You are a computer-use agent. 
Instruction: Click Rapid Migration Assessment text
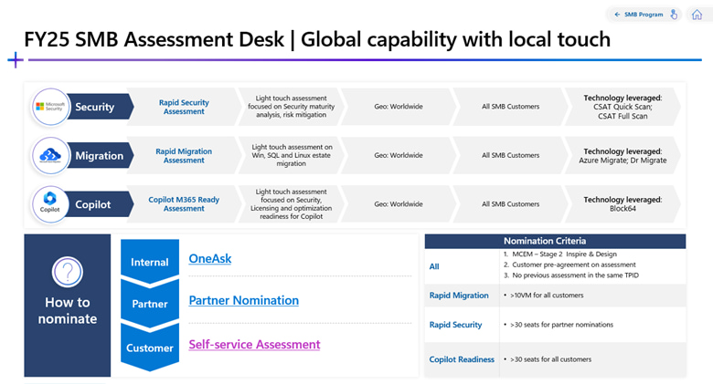pyautogui.click(x=184, y=156)
